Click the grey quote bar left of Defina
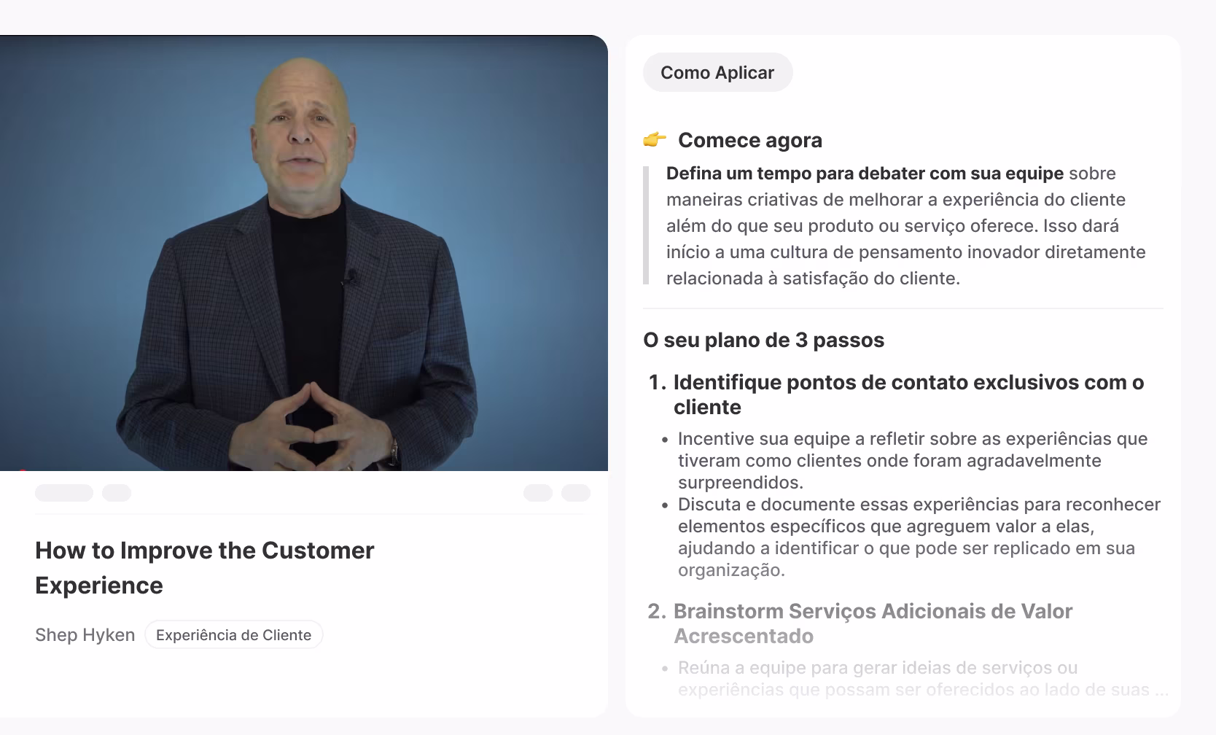Viewport: 1216px width, 735px height. pos(646,225)
